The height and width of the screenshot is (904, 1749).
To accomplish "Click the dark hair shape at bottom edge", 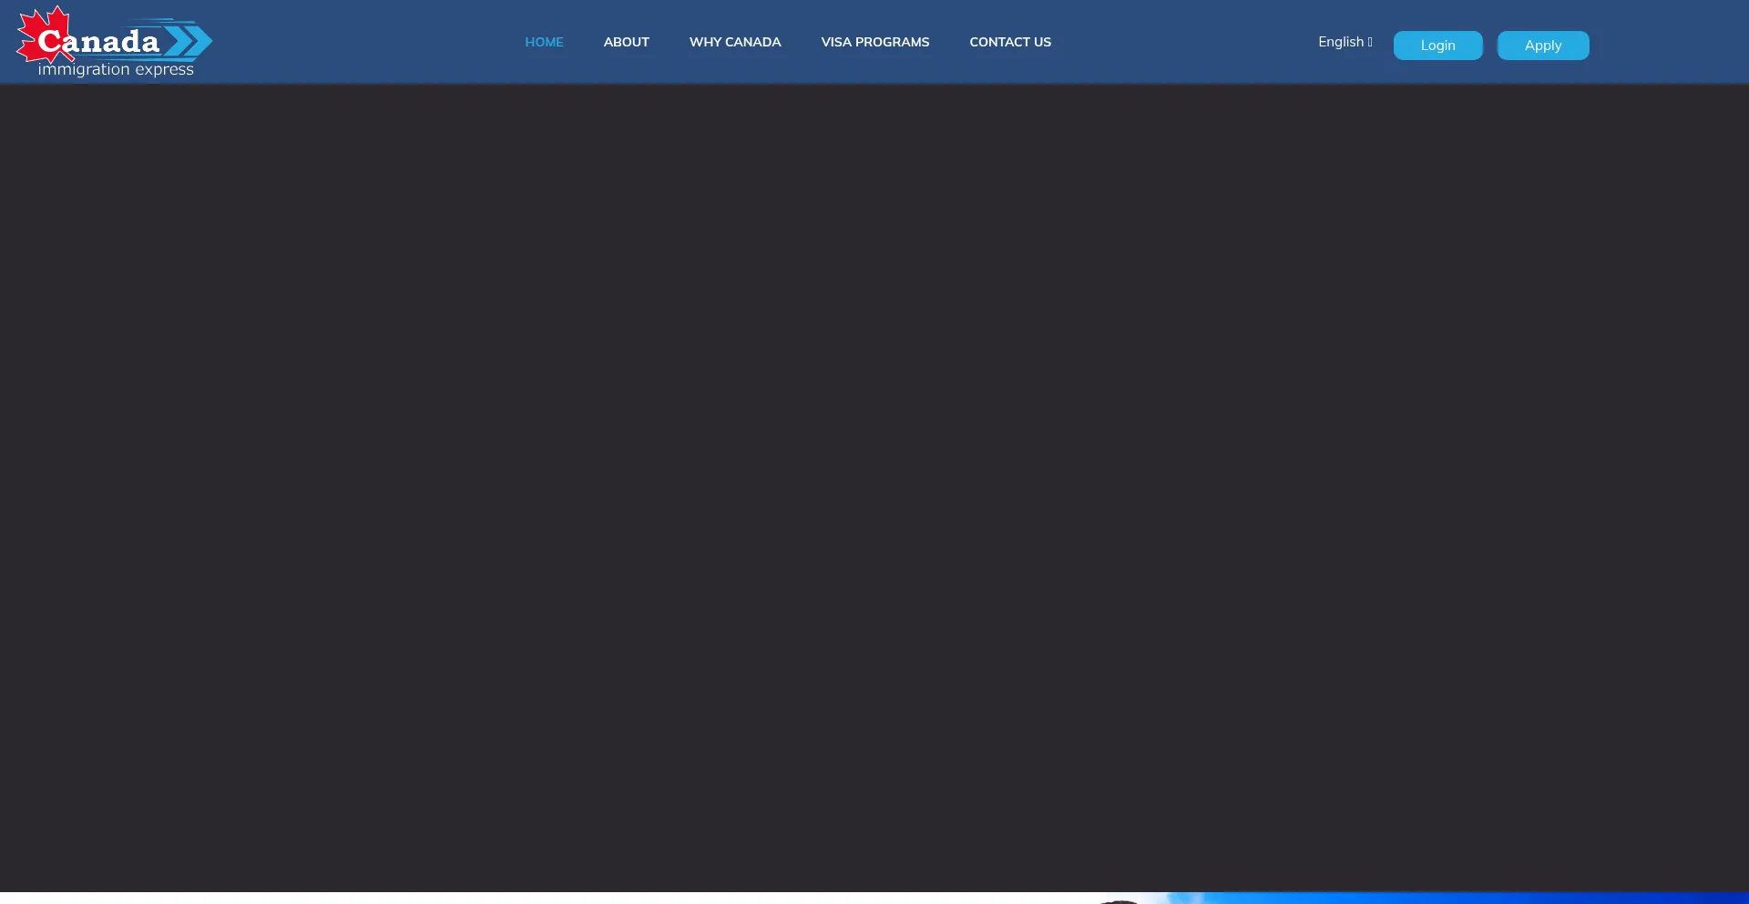I will click(x=1119, y=900).
